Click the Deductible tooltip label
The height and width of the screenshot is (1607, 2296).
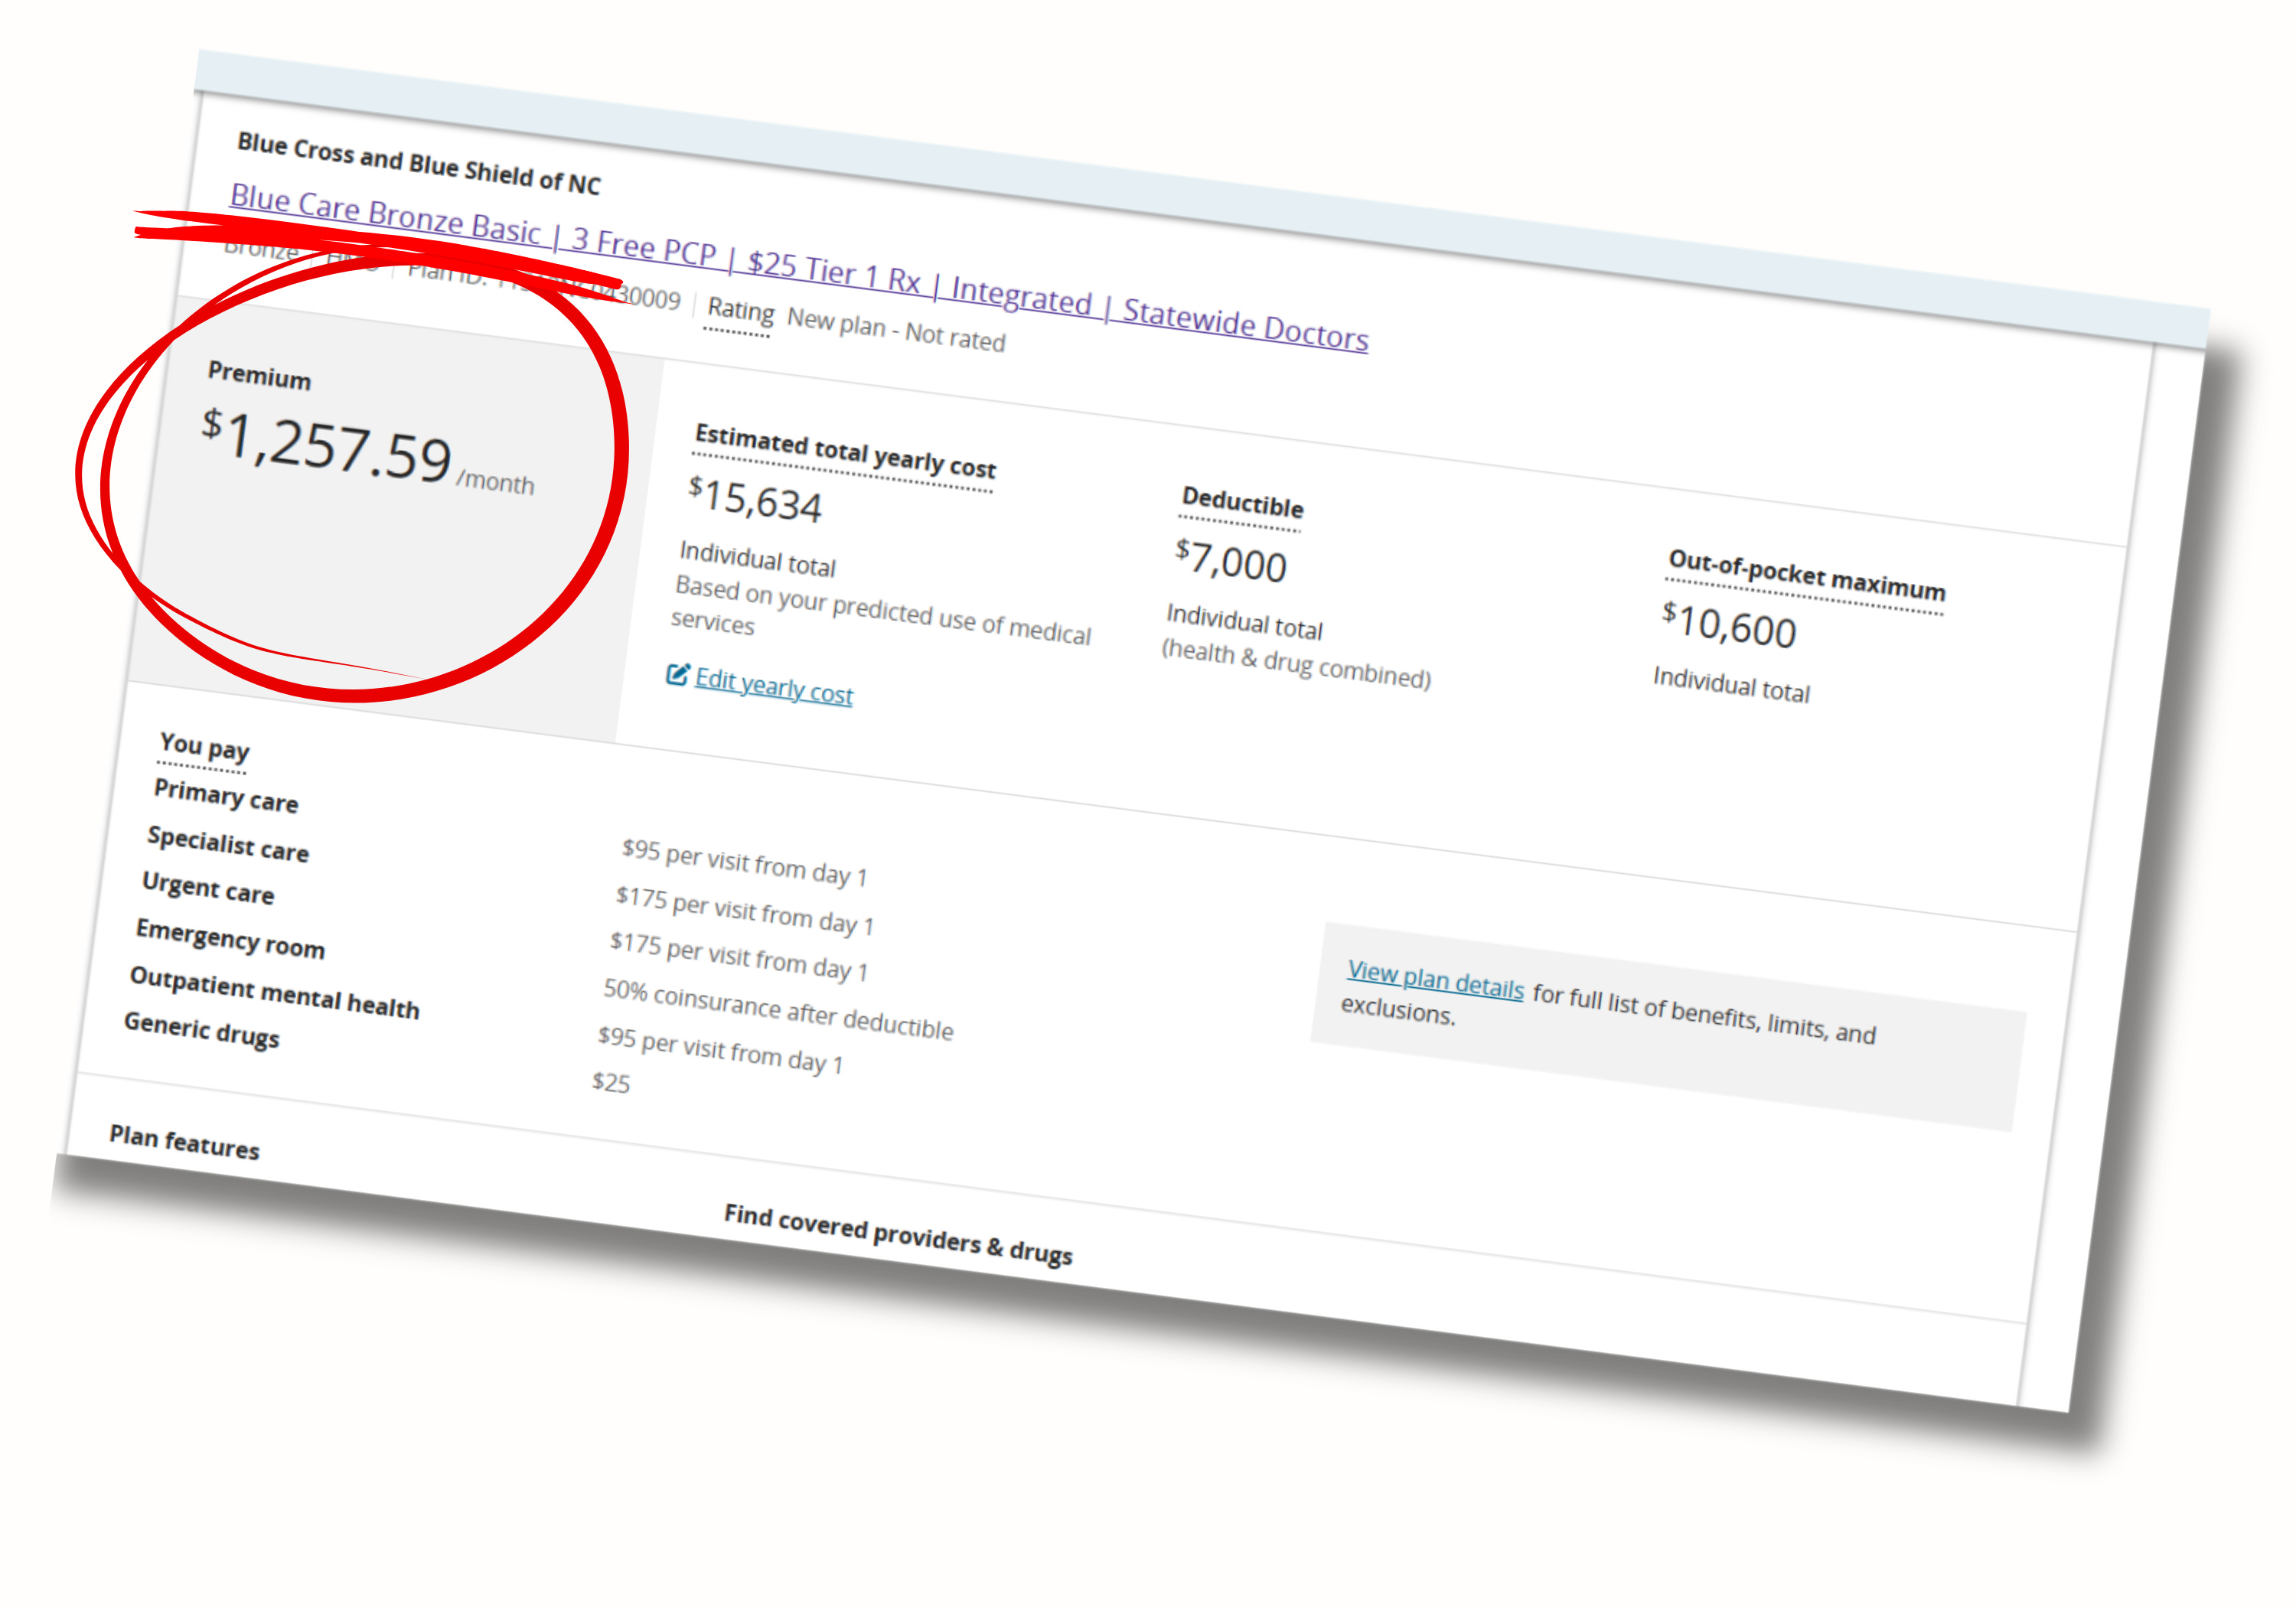coord(1242,502)
